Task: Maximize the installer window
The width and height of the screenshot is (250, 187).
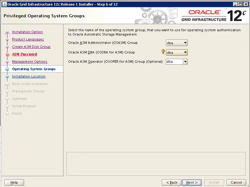Action: pyautogui.click(x=240, y=4)
